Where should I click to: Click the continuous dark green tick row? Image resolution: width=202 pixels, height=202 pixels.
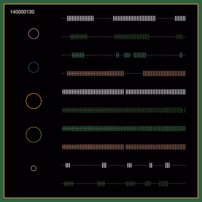[124, 110]
